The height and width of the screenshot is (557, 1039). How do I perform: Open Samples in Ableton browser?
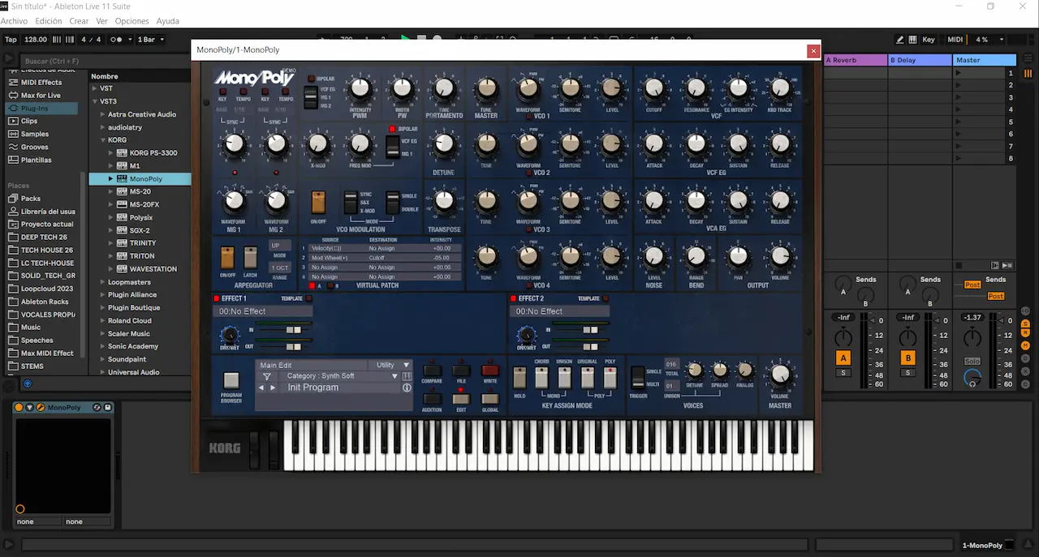click(x=34, y=134)
